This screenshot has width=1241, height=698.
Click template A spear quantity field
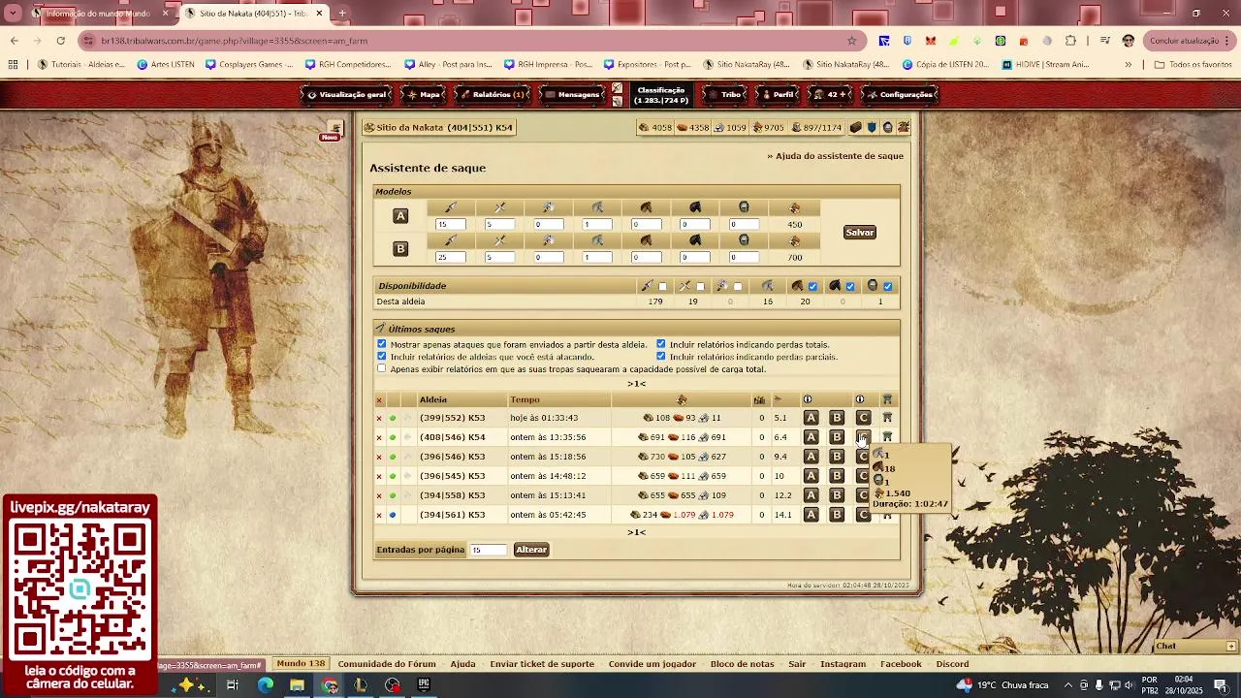click(x=451, y=225)
